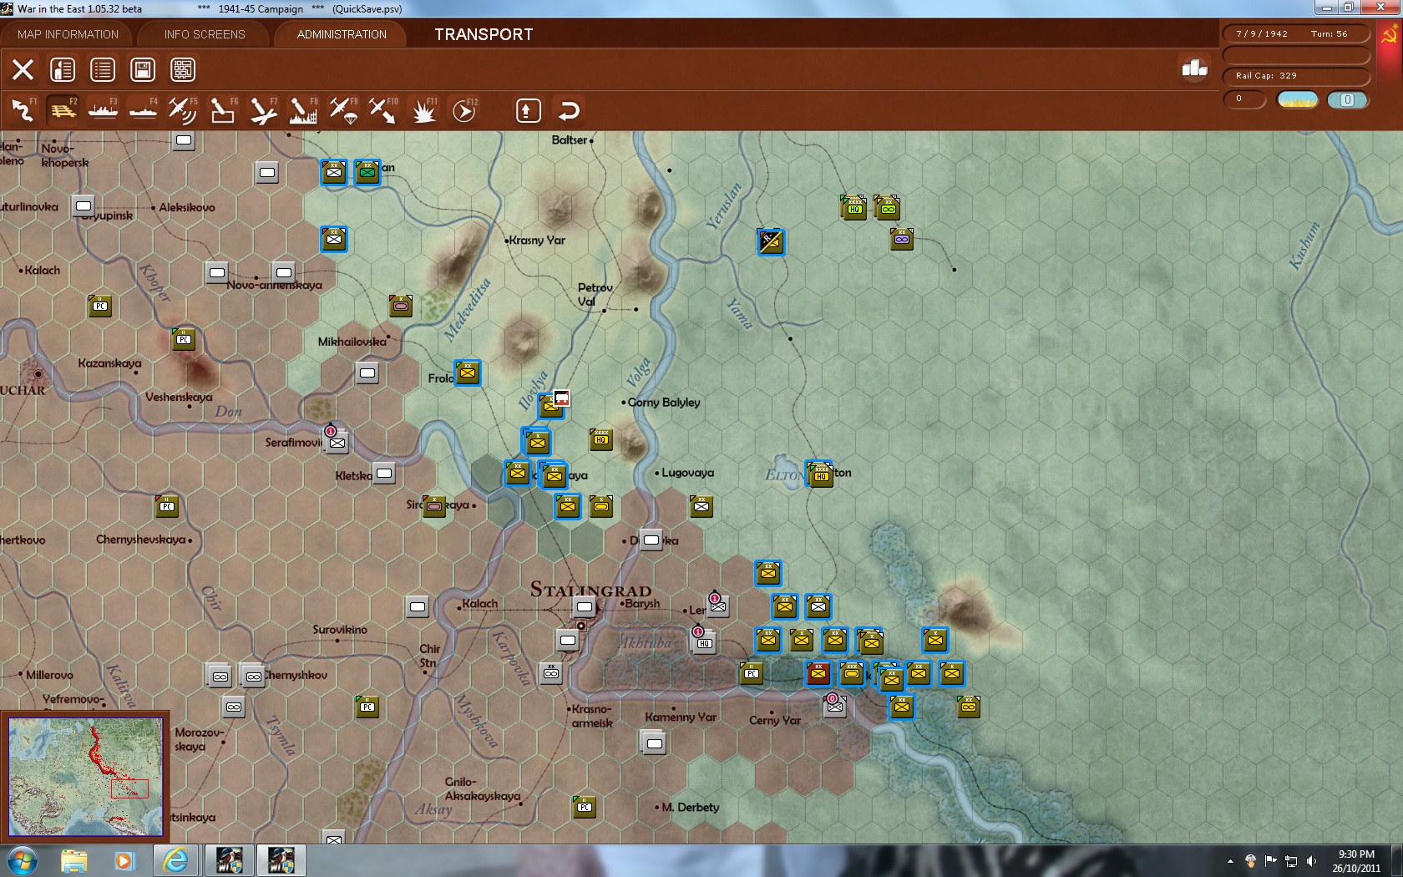This screenshot has height=877, width=1403.
Task: Click the undo curved arrow icon
Action: coord(569,110)
